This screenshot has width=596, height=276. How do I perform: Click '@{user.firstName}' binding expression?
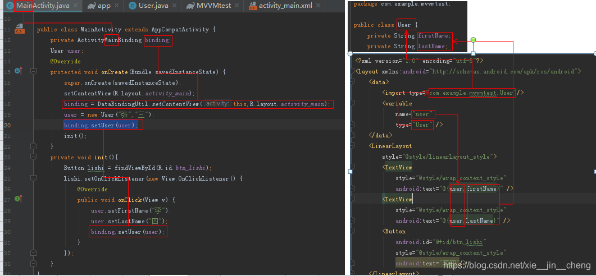(x=471, y=188)
